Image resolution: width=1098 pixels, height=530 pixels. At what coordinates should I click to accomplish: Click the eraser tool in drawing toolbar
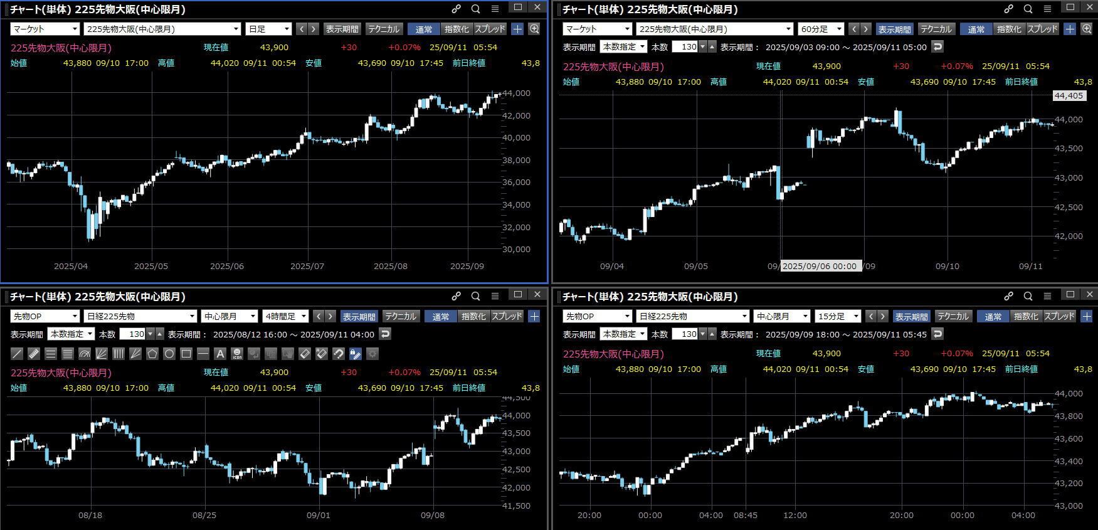pyautogui.click(x=305, y=354)
